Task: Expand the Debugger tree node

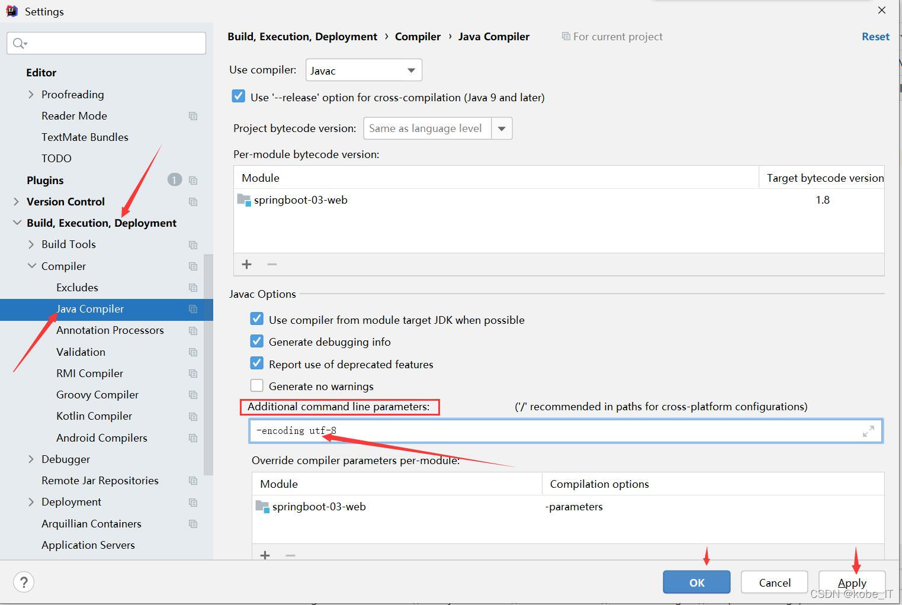Action: coord(31,459)
